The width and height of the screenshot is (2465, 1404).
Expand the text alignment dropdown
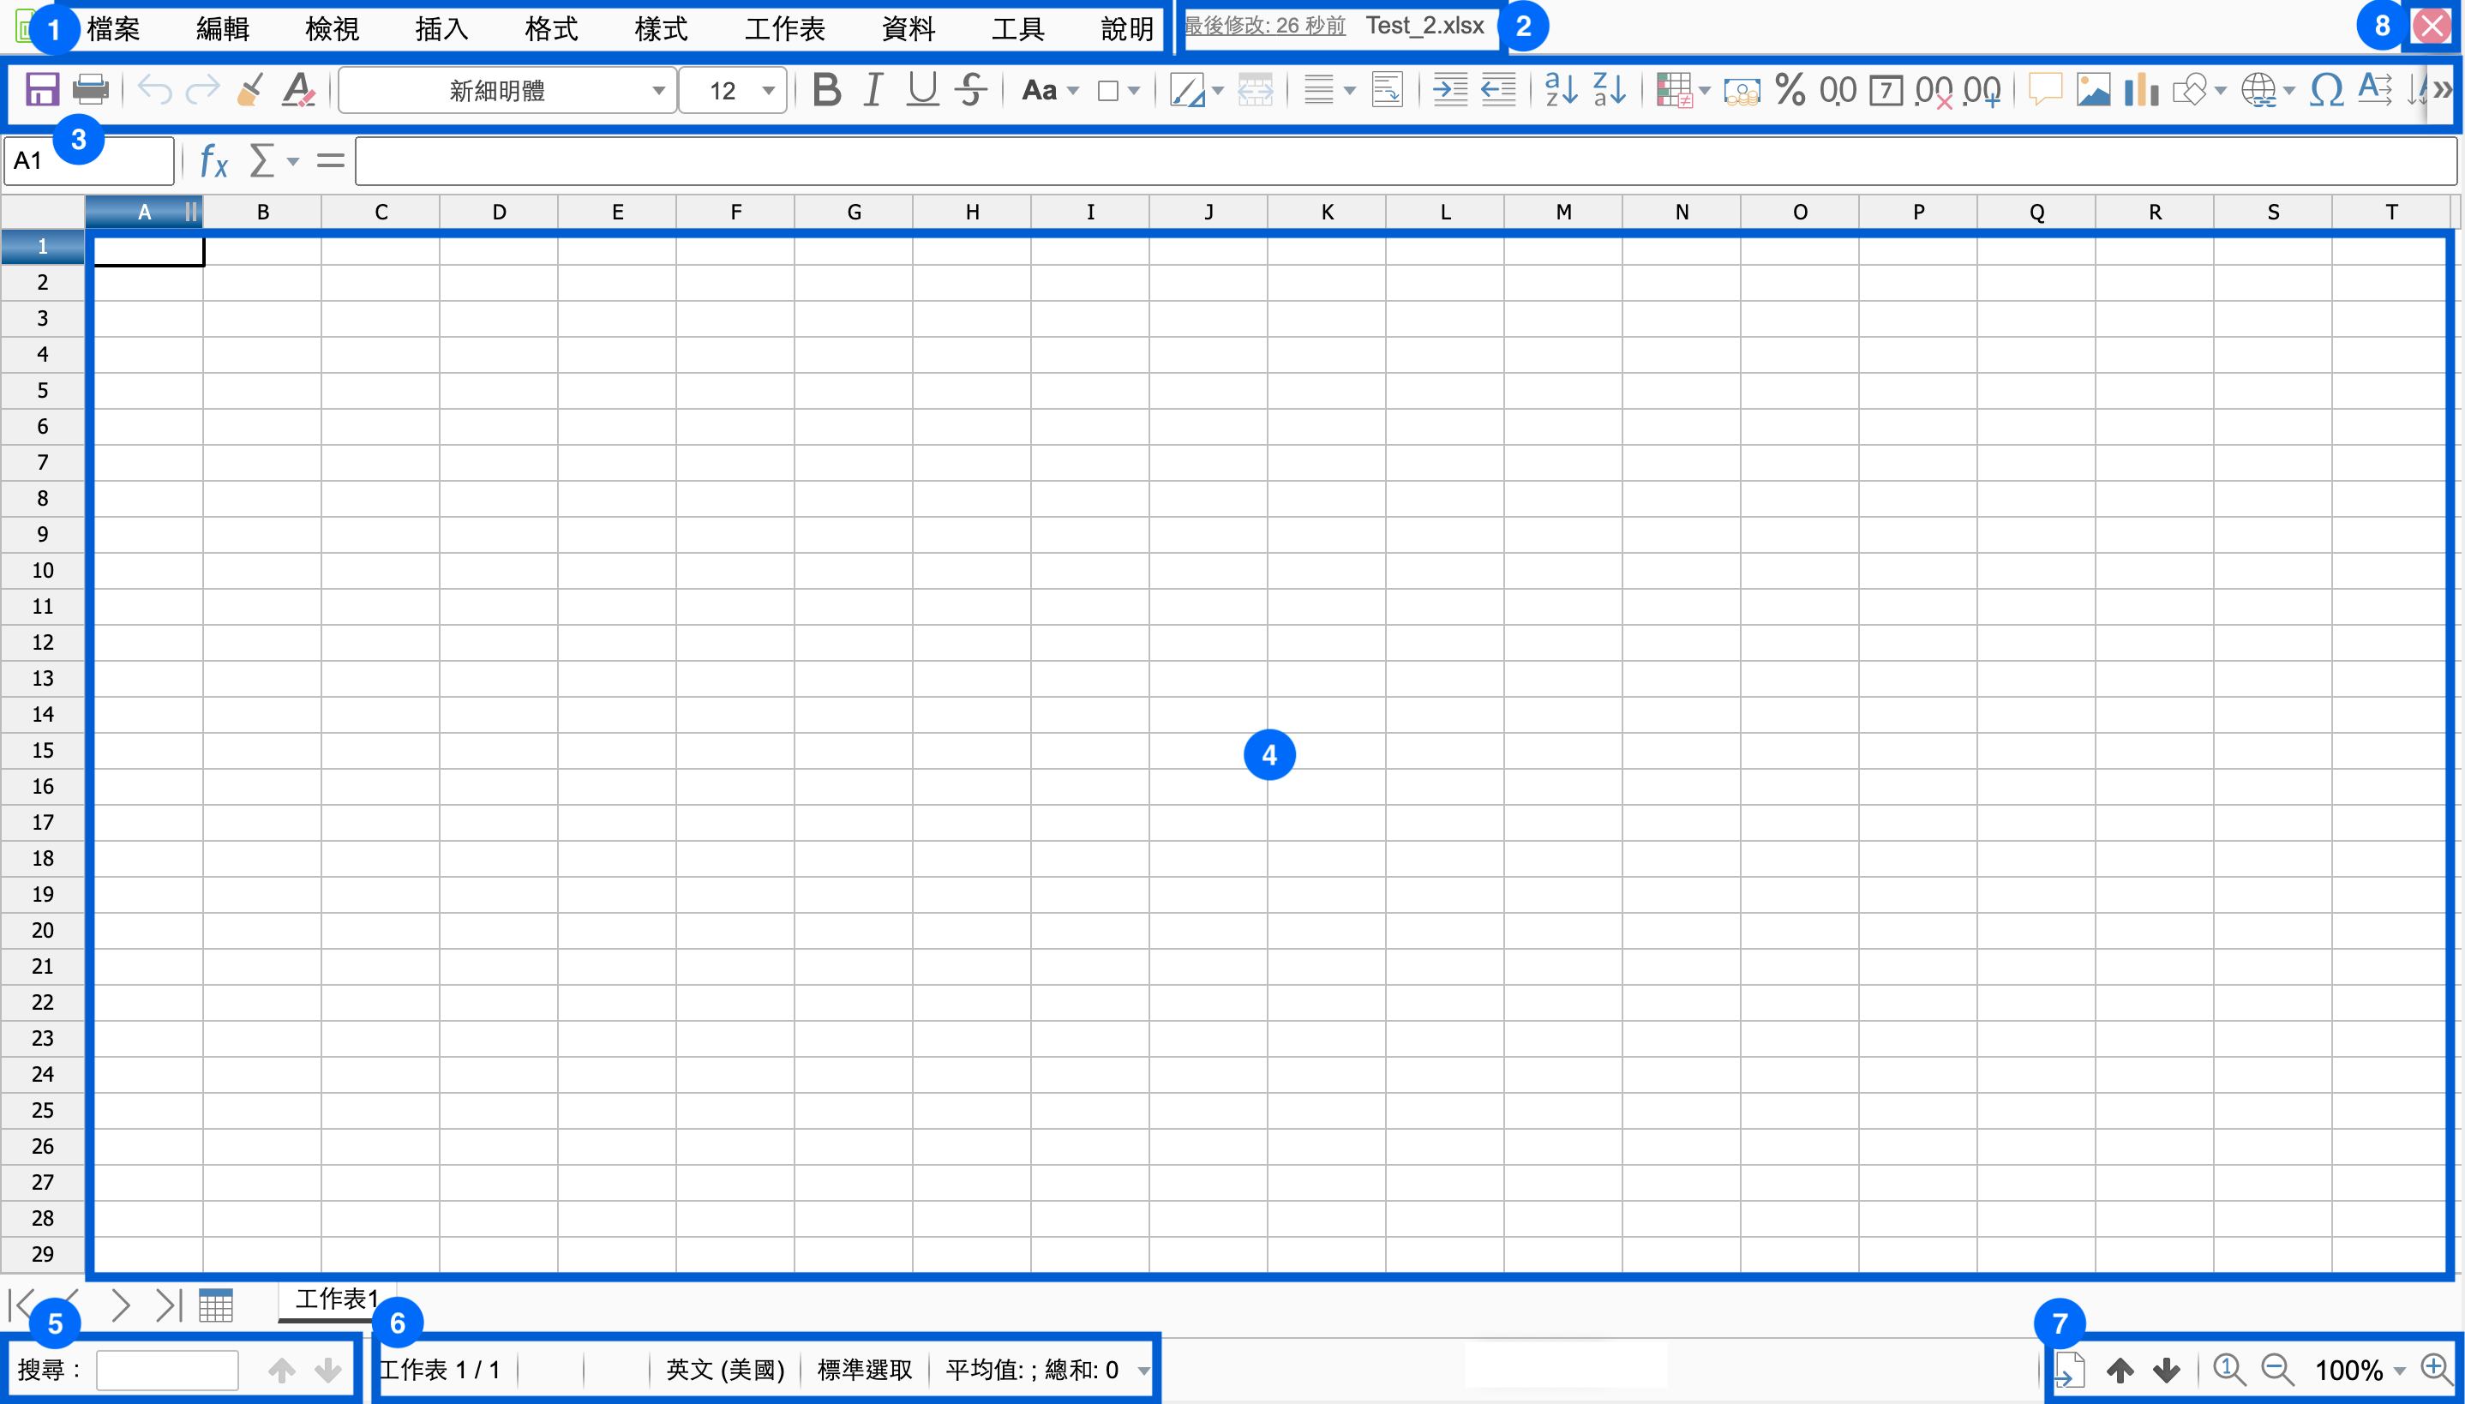coord(1349,91)
